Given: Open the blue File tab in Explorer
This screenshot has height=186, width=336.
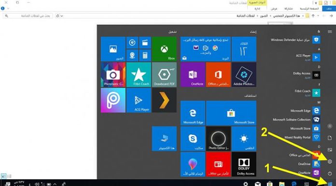Looking at the screenshot, I should [329, 9].
